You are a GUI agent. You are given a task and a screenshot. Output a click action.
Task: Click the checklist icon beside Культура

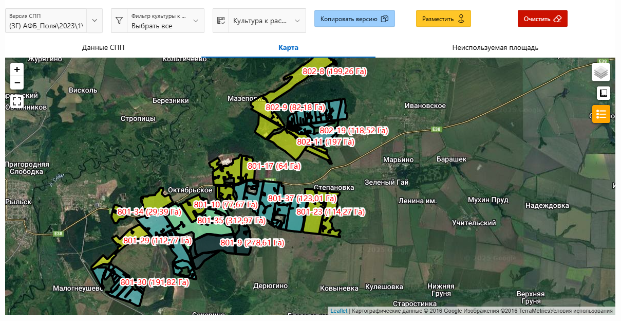tap(221, 21)
